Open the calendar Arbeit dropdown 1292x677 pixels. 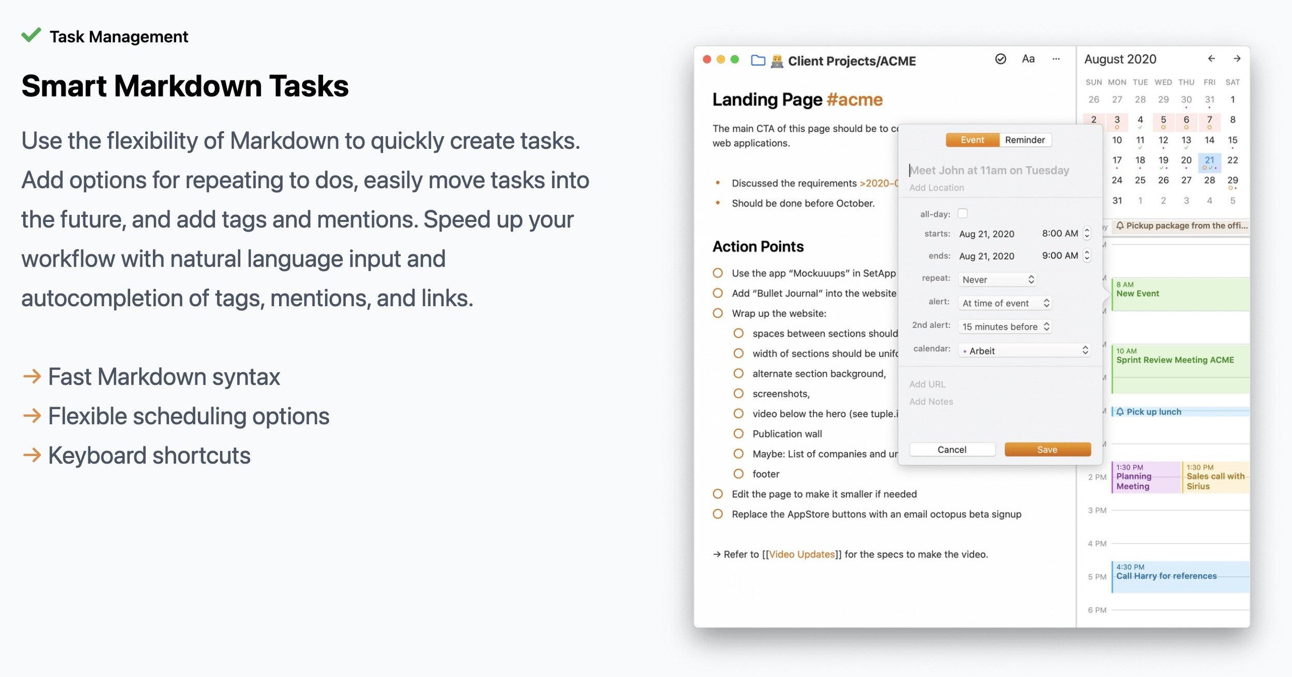(x=1023, y=351)
